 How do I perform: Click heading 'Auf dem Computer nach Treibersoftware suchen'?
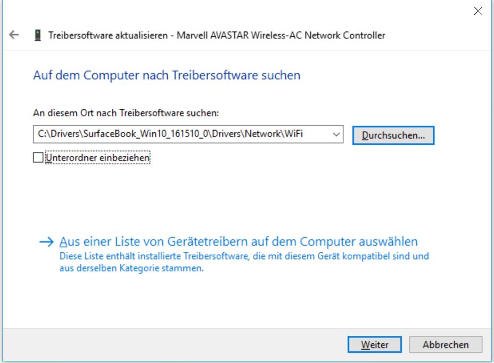(x=167, y=75)
